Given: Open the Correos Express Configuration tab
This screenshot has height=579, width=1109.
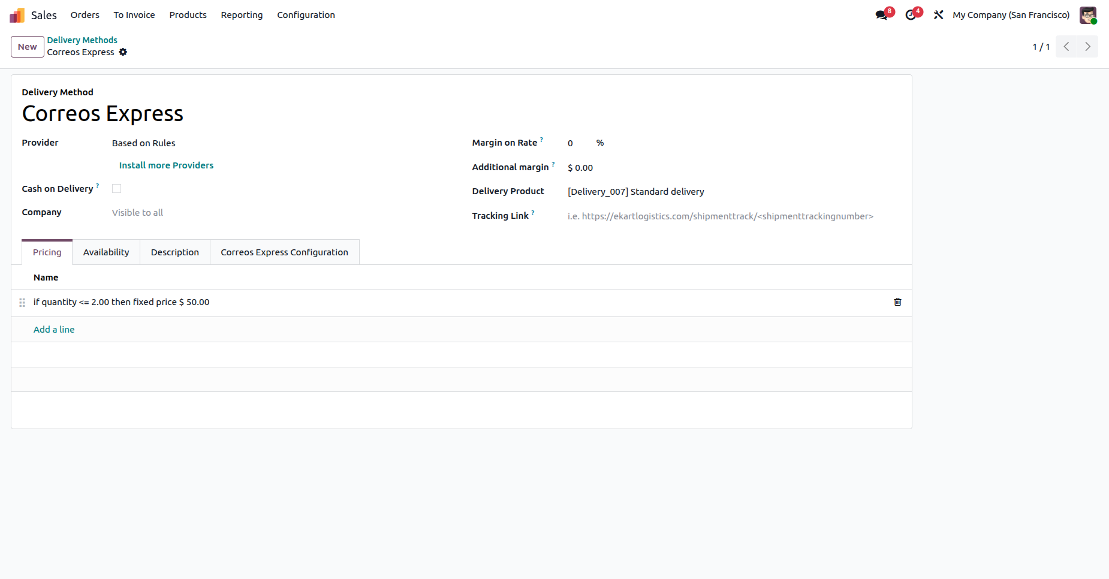Looking at the screenshot, I should pos(285,252).
